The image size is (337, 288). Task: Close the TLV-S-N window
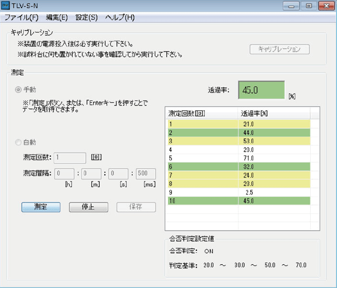326,6
